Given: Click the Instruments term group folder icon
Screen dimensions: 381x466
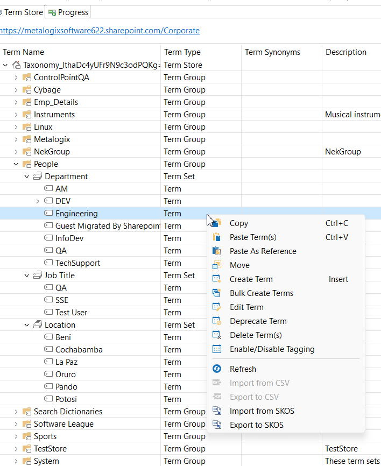Looking at the screenshot, I should (x=27, y=115).
